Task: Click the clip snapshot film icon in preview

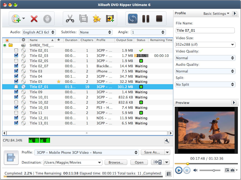Action: pos(227,170)
